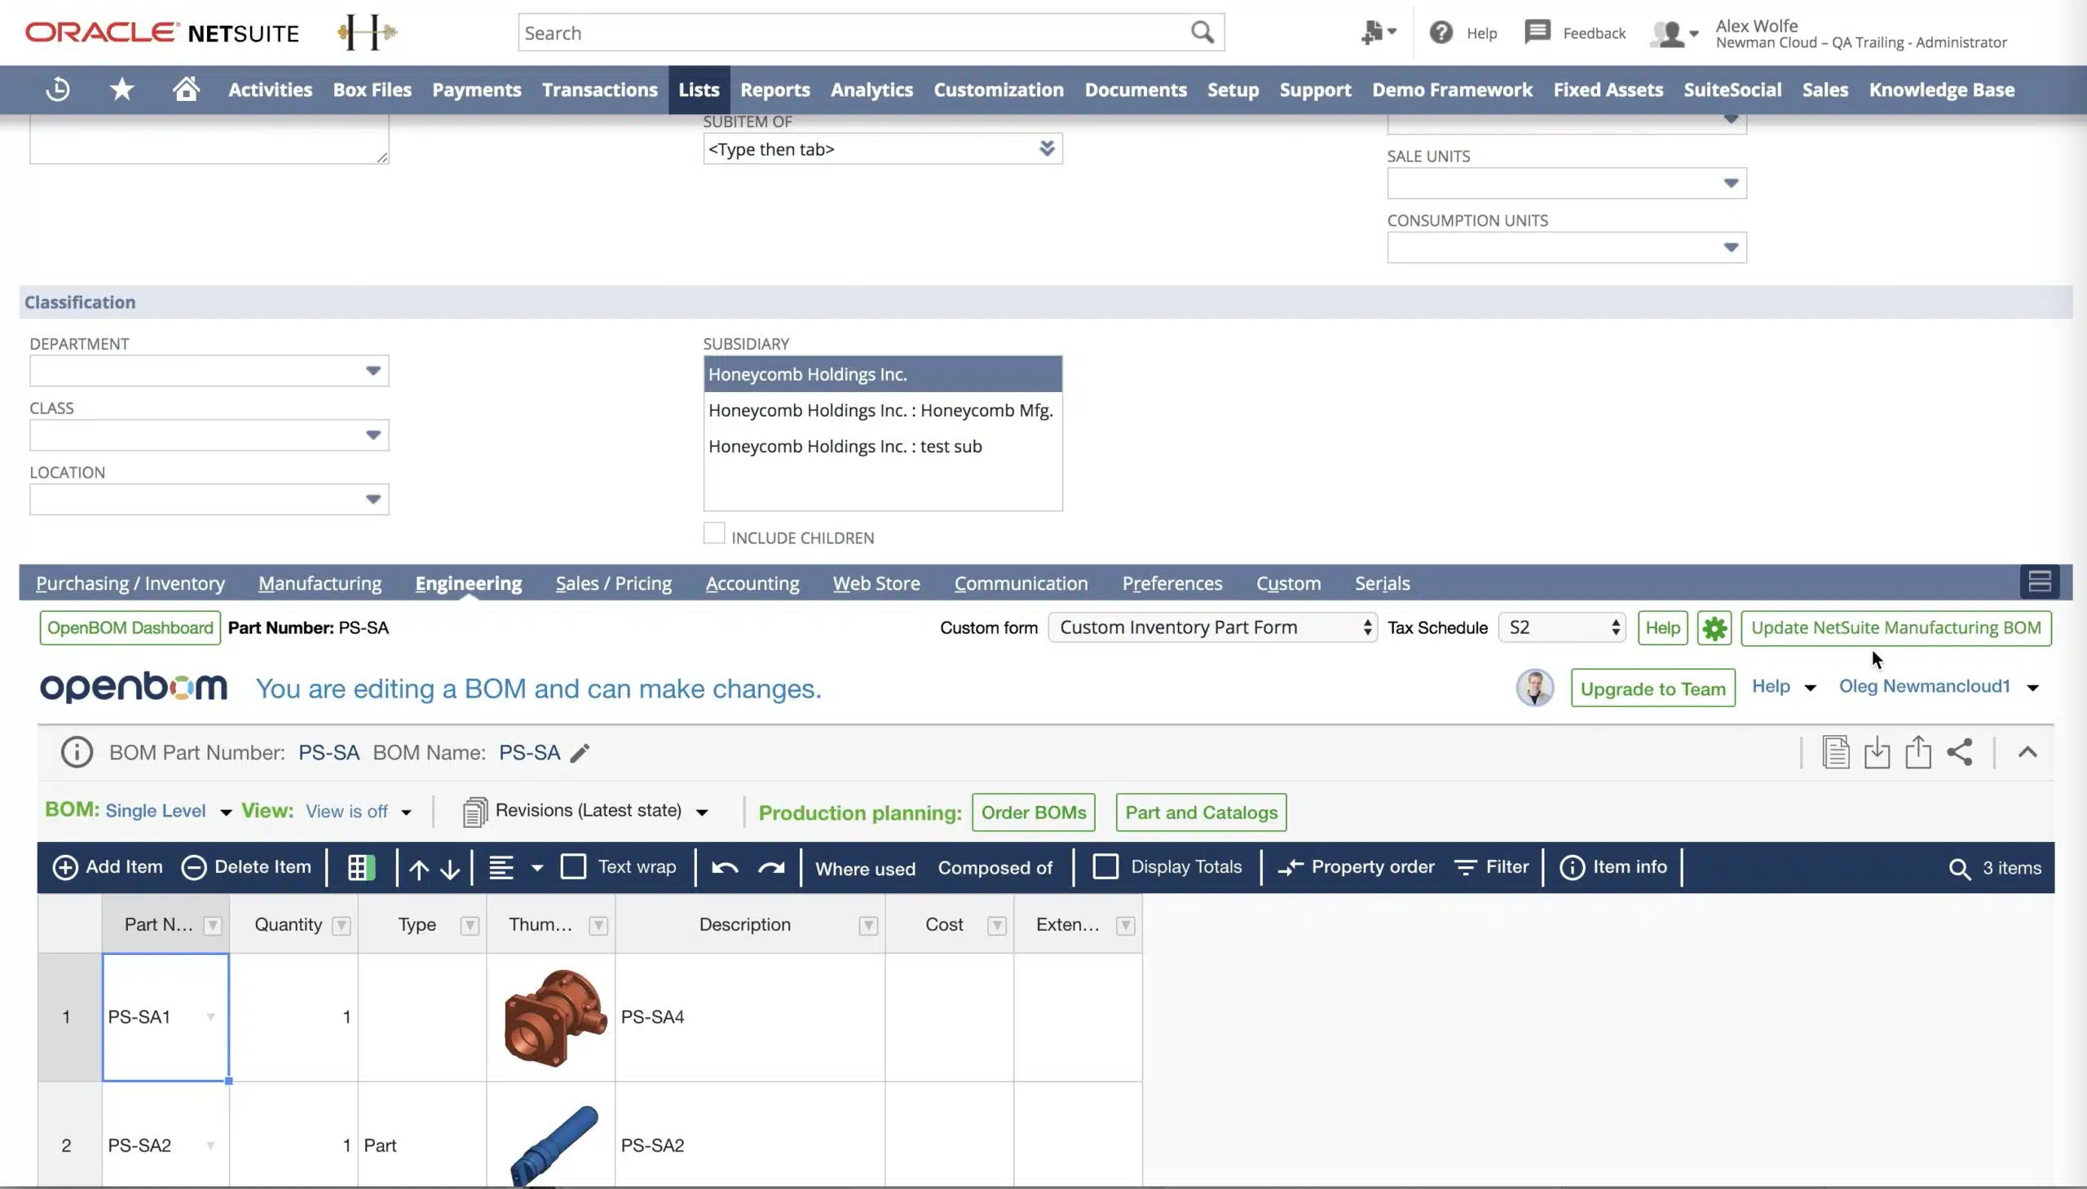Screen dimensions: 2087x1189
Task: Click the BOM share icon
Action: (1960, 752)
